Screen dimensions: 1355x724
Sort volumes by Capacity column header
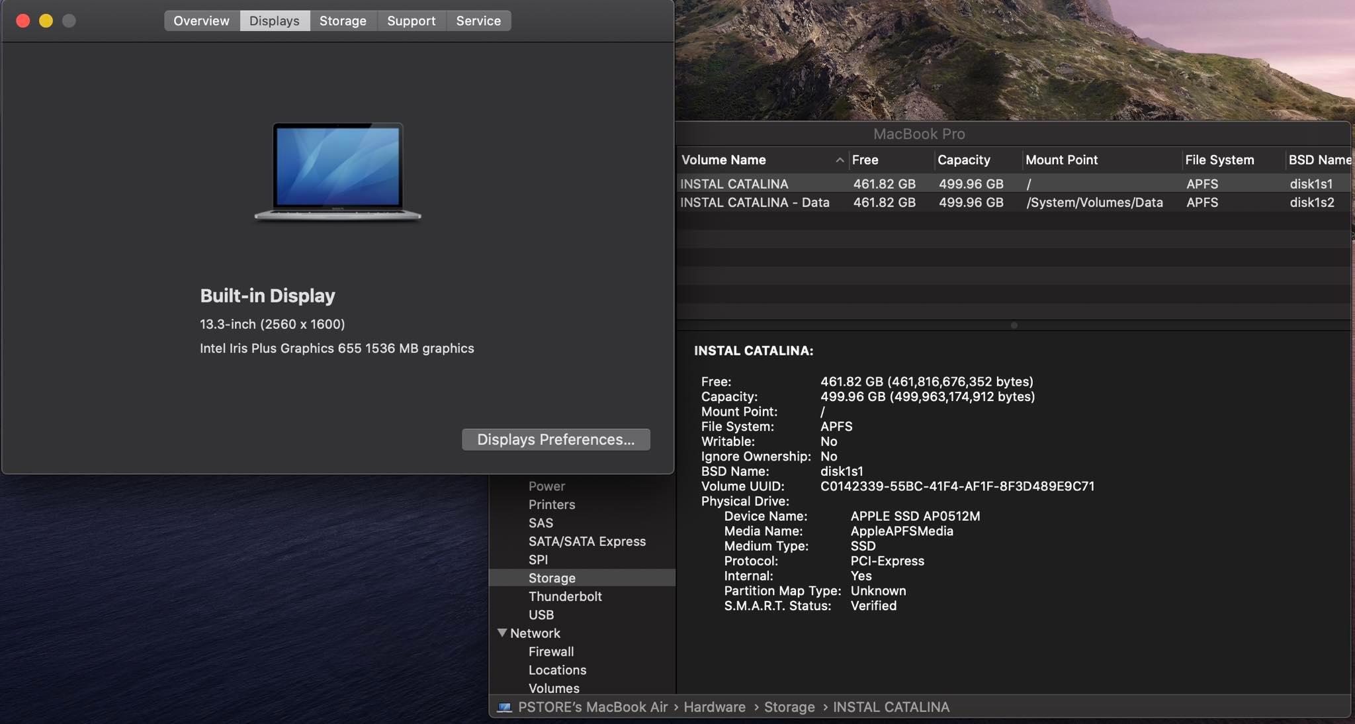pos(963,160)
